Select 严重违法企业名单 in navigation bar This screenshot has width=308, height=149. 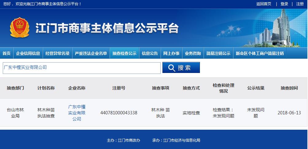coord(91,53)
